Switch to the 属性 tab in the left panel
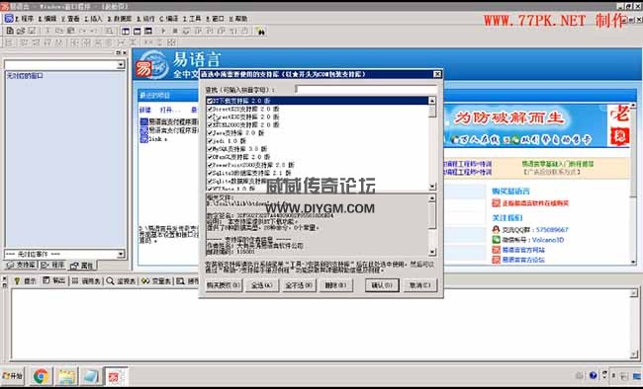Screen dimensions: 643x389 (x=82, y=266)
